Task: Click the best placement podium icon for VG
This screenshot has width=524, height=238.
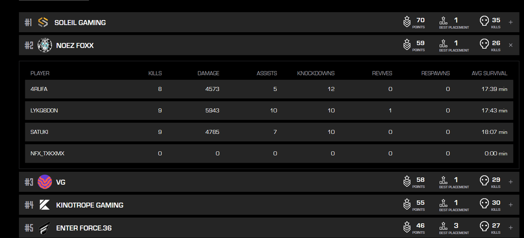Action: tap(443, 180)
